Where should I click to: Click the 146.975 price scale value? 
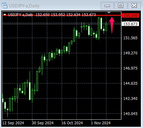pyautogui.click(x=130, y=68)
